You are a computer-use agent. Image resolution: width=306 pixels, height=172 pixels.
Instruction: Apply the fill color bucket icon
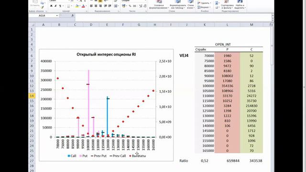pyautogui.click(x=77, y=6)
